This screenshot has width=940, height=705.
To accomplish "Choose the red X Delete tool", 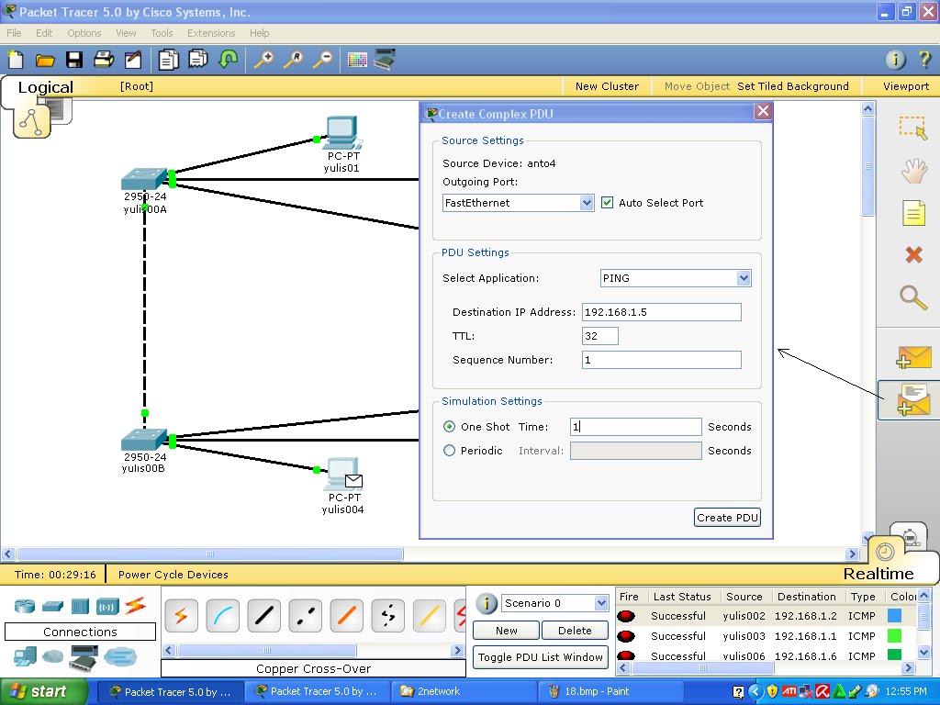I will pos(913,255).
